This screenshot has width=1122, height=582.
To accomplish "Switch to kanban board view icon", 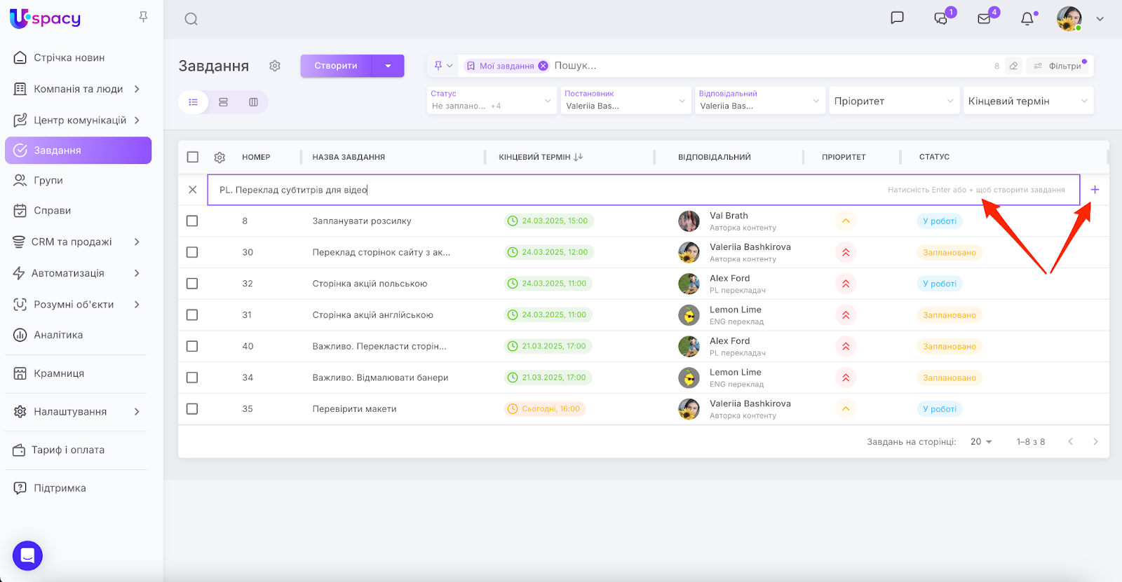I will click(253, 102).
